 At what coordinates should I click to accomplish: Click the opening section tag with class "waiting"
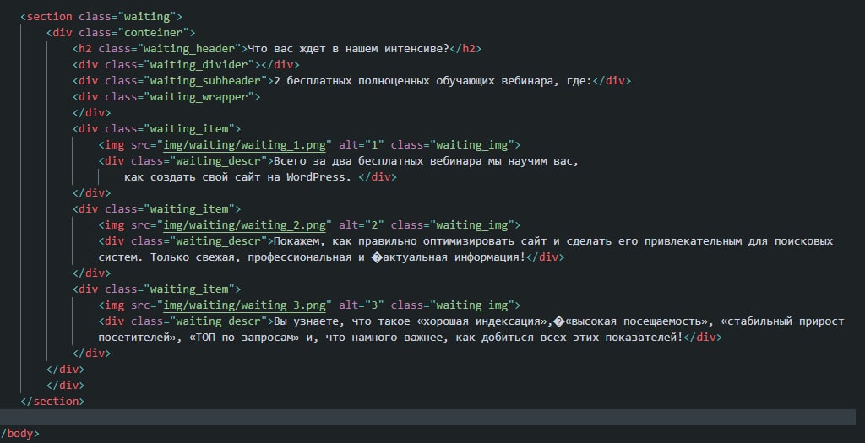coord(101,17)
